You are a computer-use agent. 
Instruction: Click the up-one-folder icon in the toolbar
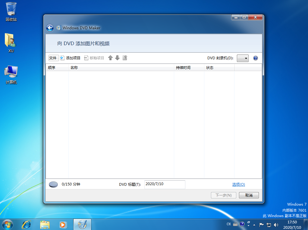click(125, 58)
